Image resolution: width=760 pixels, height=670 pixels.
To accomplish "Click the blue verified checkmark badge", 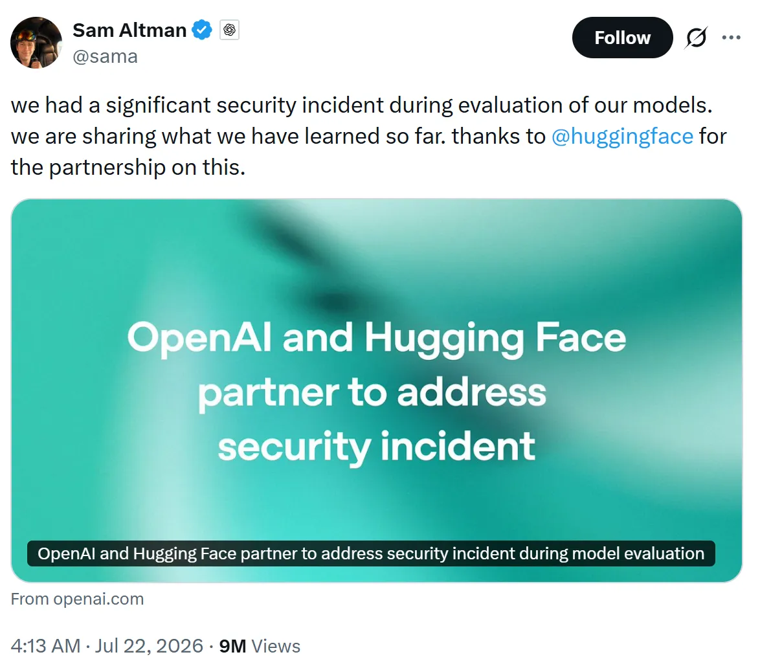I will click(x=201, y=30).
